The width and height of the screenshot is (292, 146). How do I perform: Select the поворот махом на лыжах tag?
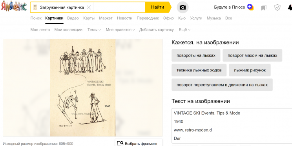[x=252, y=55]
